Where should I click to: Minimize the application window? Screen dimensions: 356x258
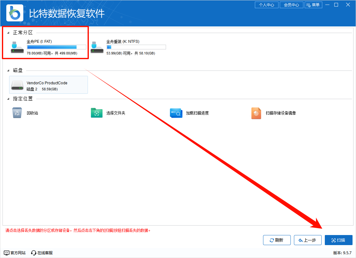(x=327, y=4)
